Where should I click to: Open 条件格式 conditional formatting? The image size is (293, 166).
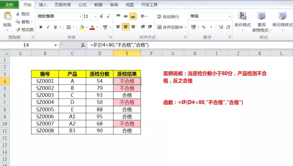pos(243,22)
